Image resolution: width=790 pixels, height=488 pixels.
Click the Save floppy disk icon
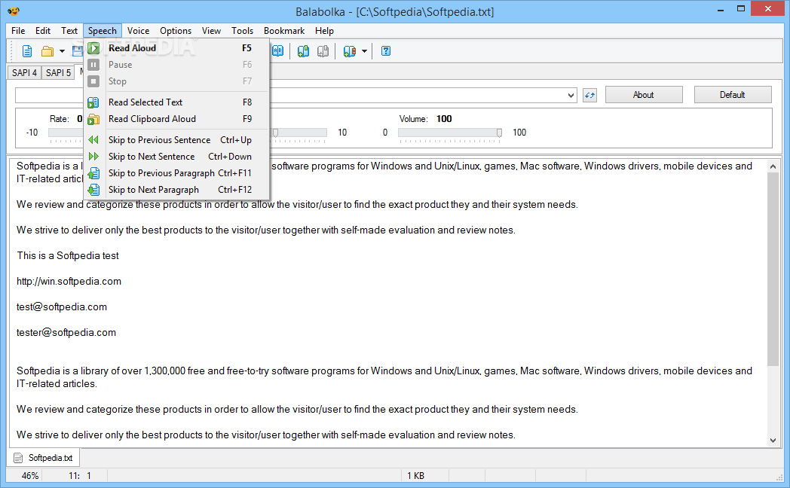(78, 50)
